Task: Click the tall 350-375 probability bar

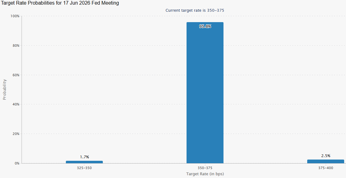Action: (205, 92)
